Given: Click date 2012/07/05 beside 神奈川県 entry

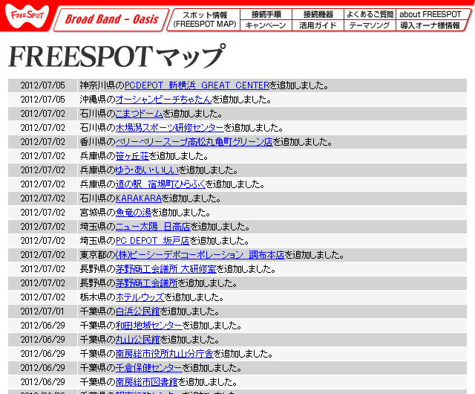Looking at the screenshot, I should coord(43,85).
